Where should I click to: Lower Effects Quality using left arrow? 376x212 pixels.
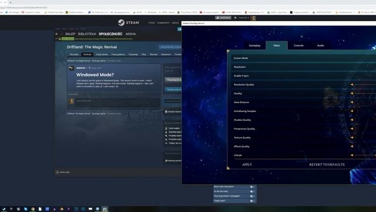(352, 146)
